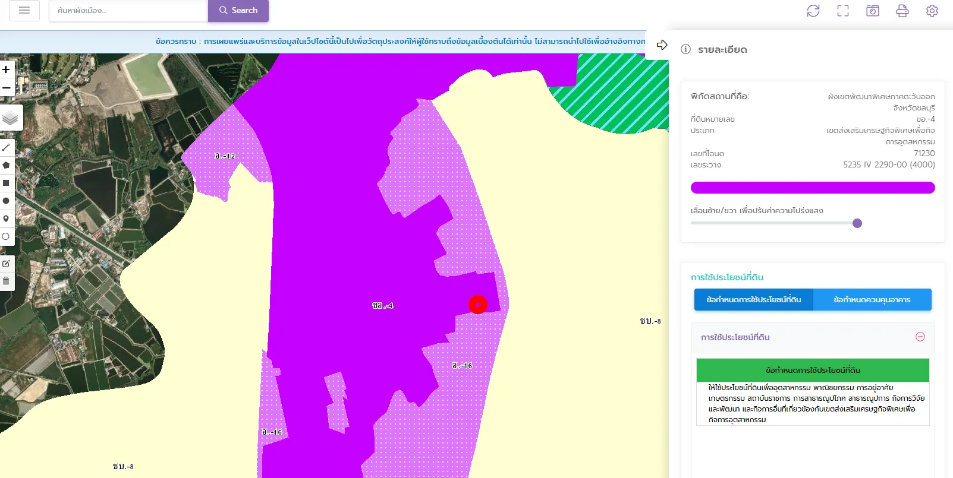Select the filled circle draw tool
953x478 pixels.
[x=7, y=201]
